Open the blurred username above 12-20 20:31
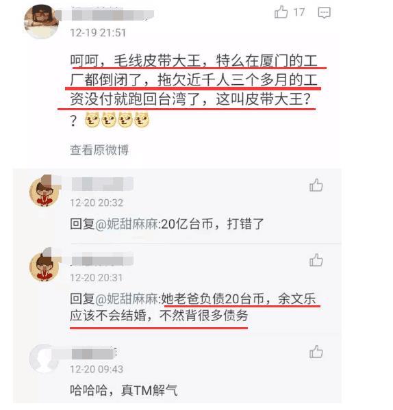The width and height of the screenshot is (393, 410). (x=102, y=259)
